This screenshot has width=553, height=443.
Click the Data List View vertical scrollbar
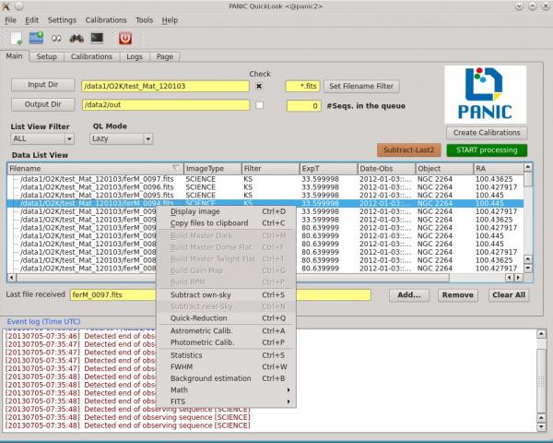(x=528, y=221)
